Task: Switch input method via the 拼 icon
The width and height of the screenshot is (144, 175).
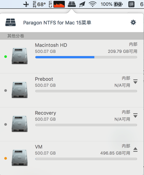Action: (x=131, y=5)
